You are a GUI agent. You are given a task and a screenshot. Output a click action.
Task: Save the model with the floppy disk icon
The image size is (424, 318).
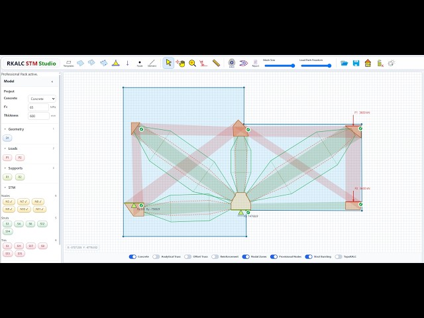(356, 64)
